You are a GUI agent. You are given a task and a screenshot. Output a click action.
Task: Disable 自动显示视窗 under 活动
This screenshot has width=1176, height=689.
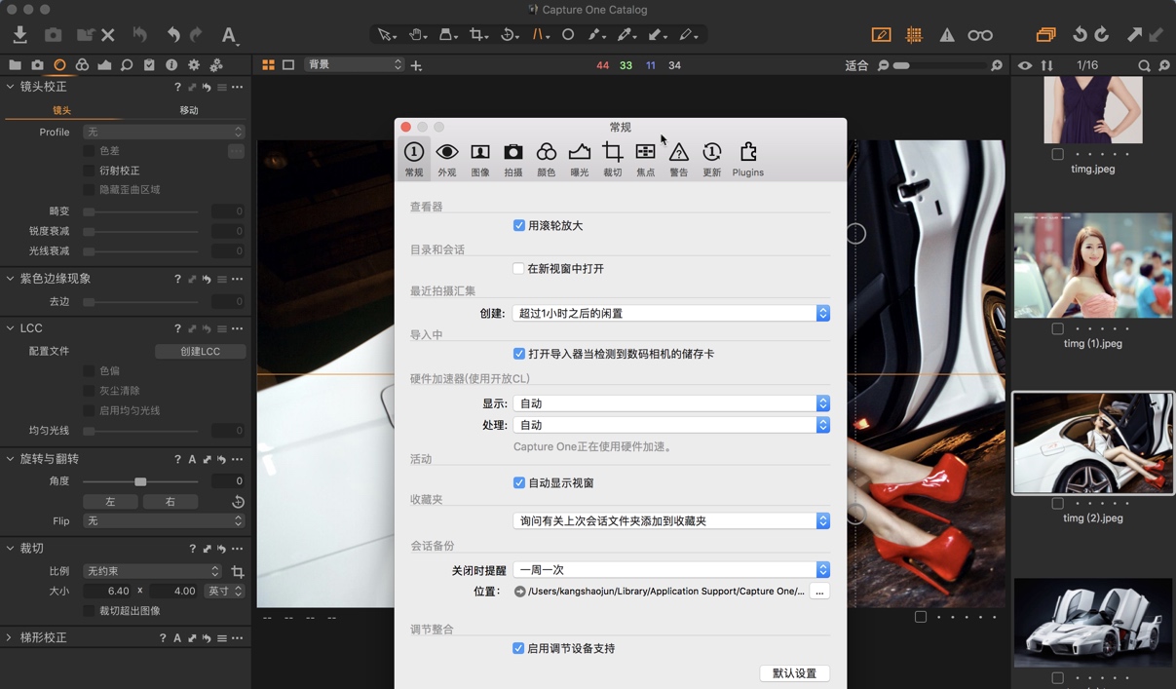pyautogui.click(x=519, y=482)
